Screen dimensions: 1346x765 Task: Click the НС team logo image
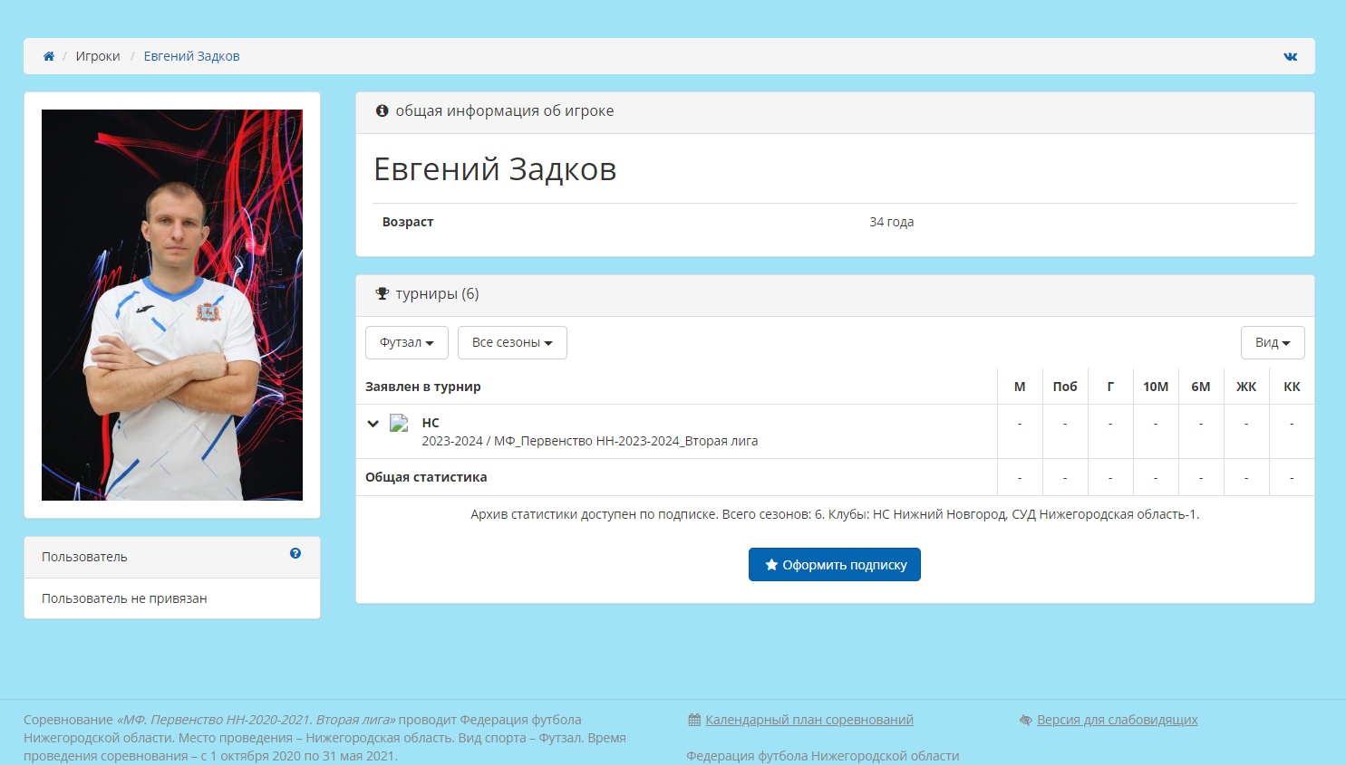(399, 423)
